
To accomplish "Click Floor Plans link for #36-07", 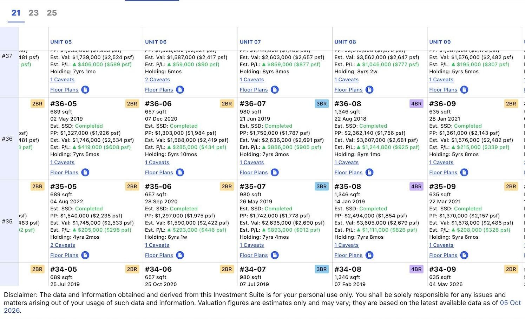I will [x=254, y=172].
